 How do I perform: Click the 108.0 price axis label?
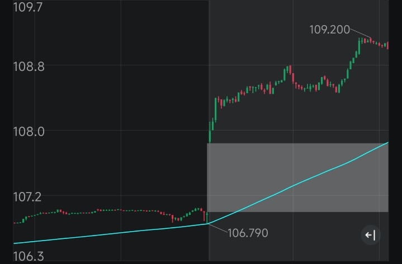tap(29, 132)
